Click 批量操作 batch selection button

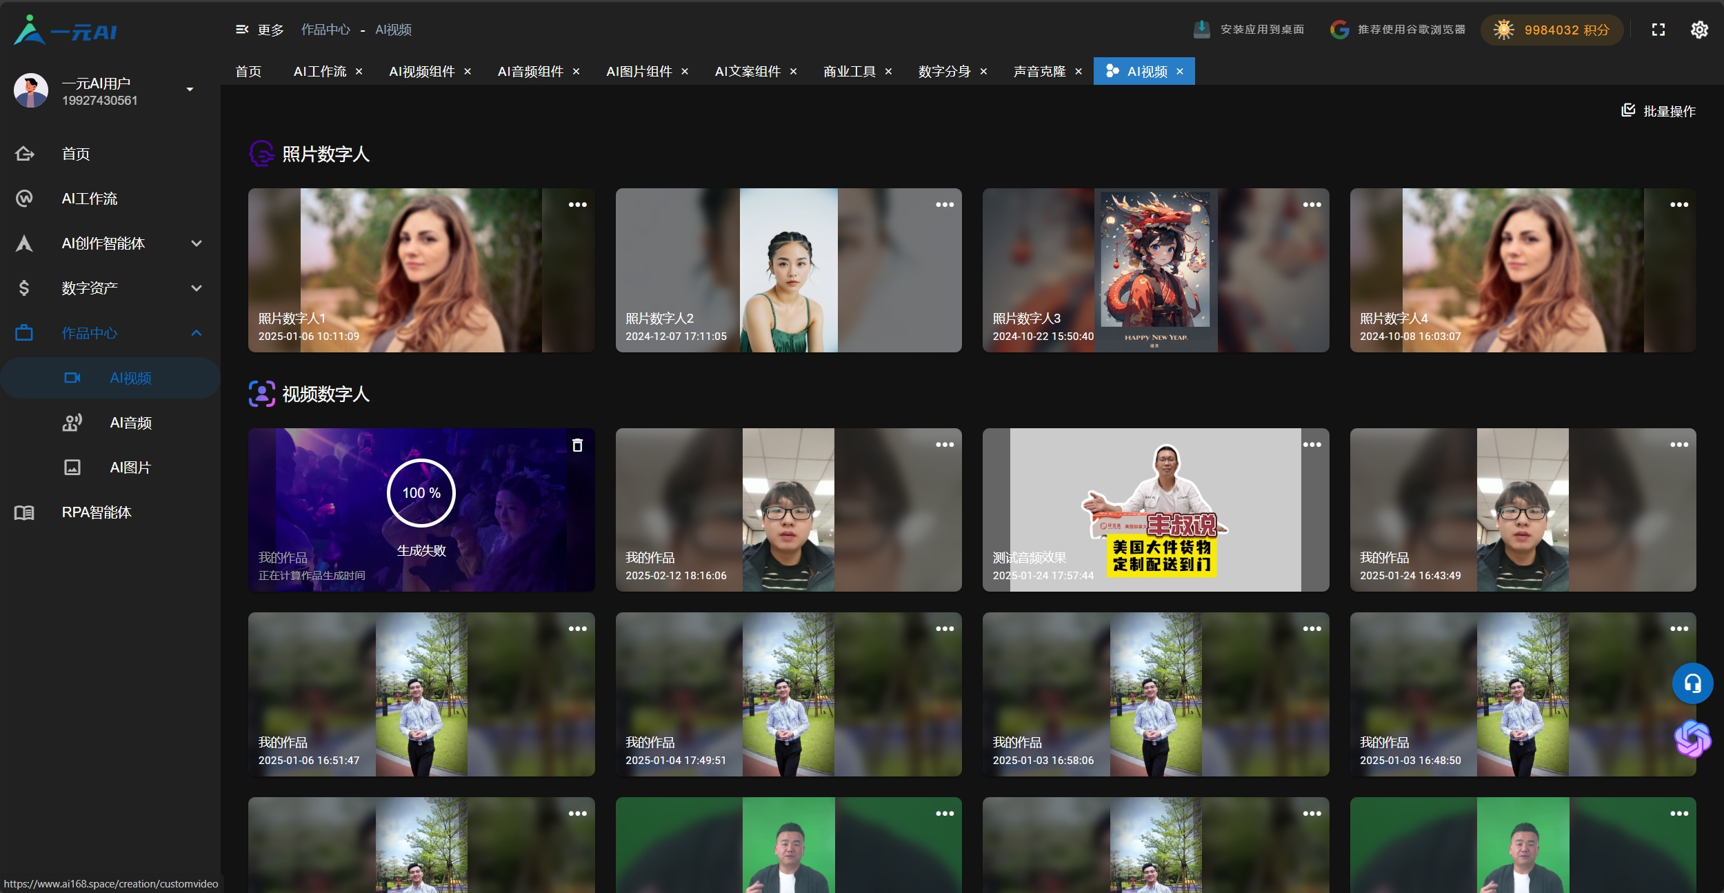(x=1658, y=111)
